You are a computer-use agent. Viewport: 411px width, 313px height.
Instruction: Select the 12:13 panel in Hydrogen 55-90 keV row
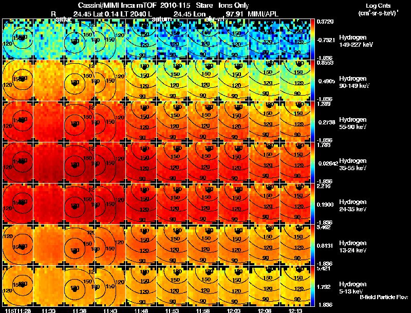click(x=295, y=121)
